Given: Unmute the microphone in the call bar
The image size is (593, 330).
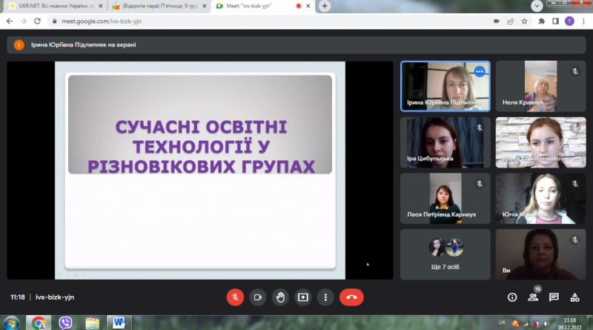Looking at the screenshot, I should pos(235,297).
